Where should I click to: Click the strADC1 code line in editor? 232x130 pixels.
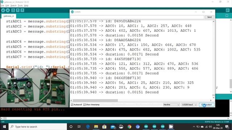click(38, 21)
